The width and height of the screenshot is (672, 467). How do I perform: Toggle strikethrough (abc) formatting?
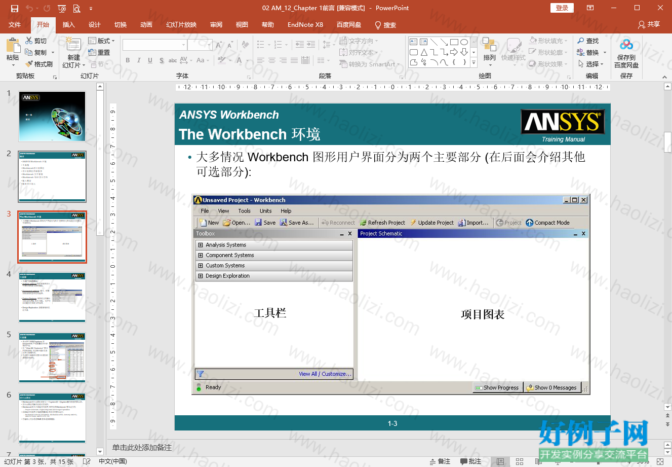click(173, 60)
